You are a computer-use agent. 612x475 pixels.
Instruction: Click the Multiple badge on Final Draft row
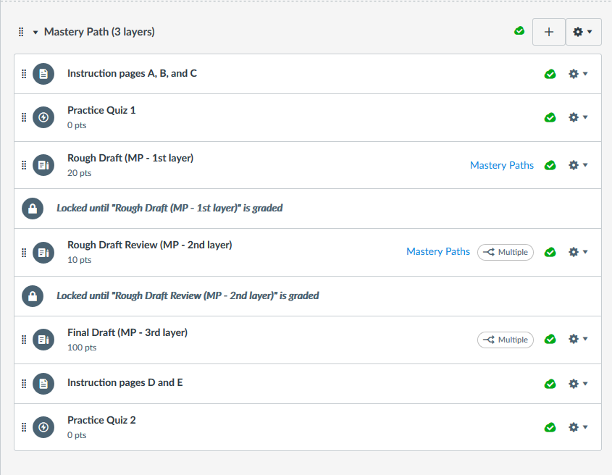[506, 340]
